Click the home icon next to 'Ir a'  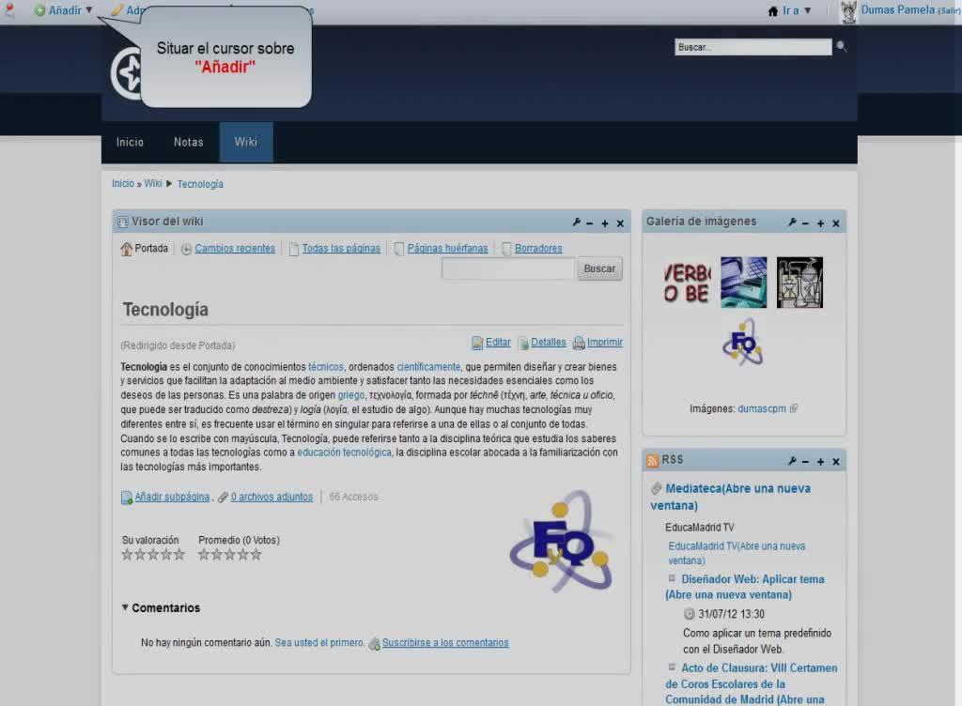pyautogui.click(x=773, y=11)
